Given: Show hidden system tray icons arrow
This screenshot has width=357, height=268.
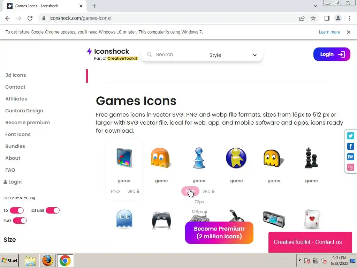Looking at the screenshot, I should pos(299,260).
